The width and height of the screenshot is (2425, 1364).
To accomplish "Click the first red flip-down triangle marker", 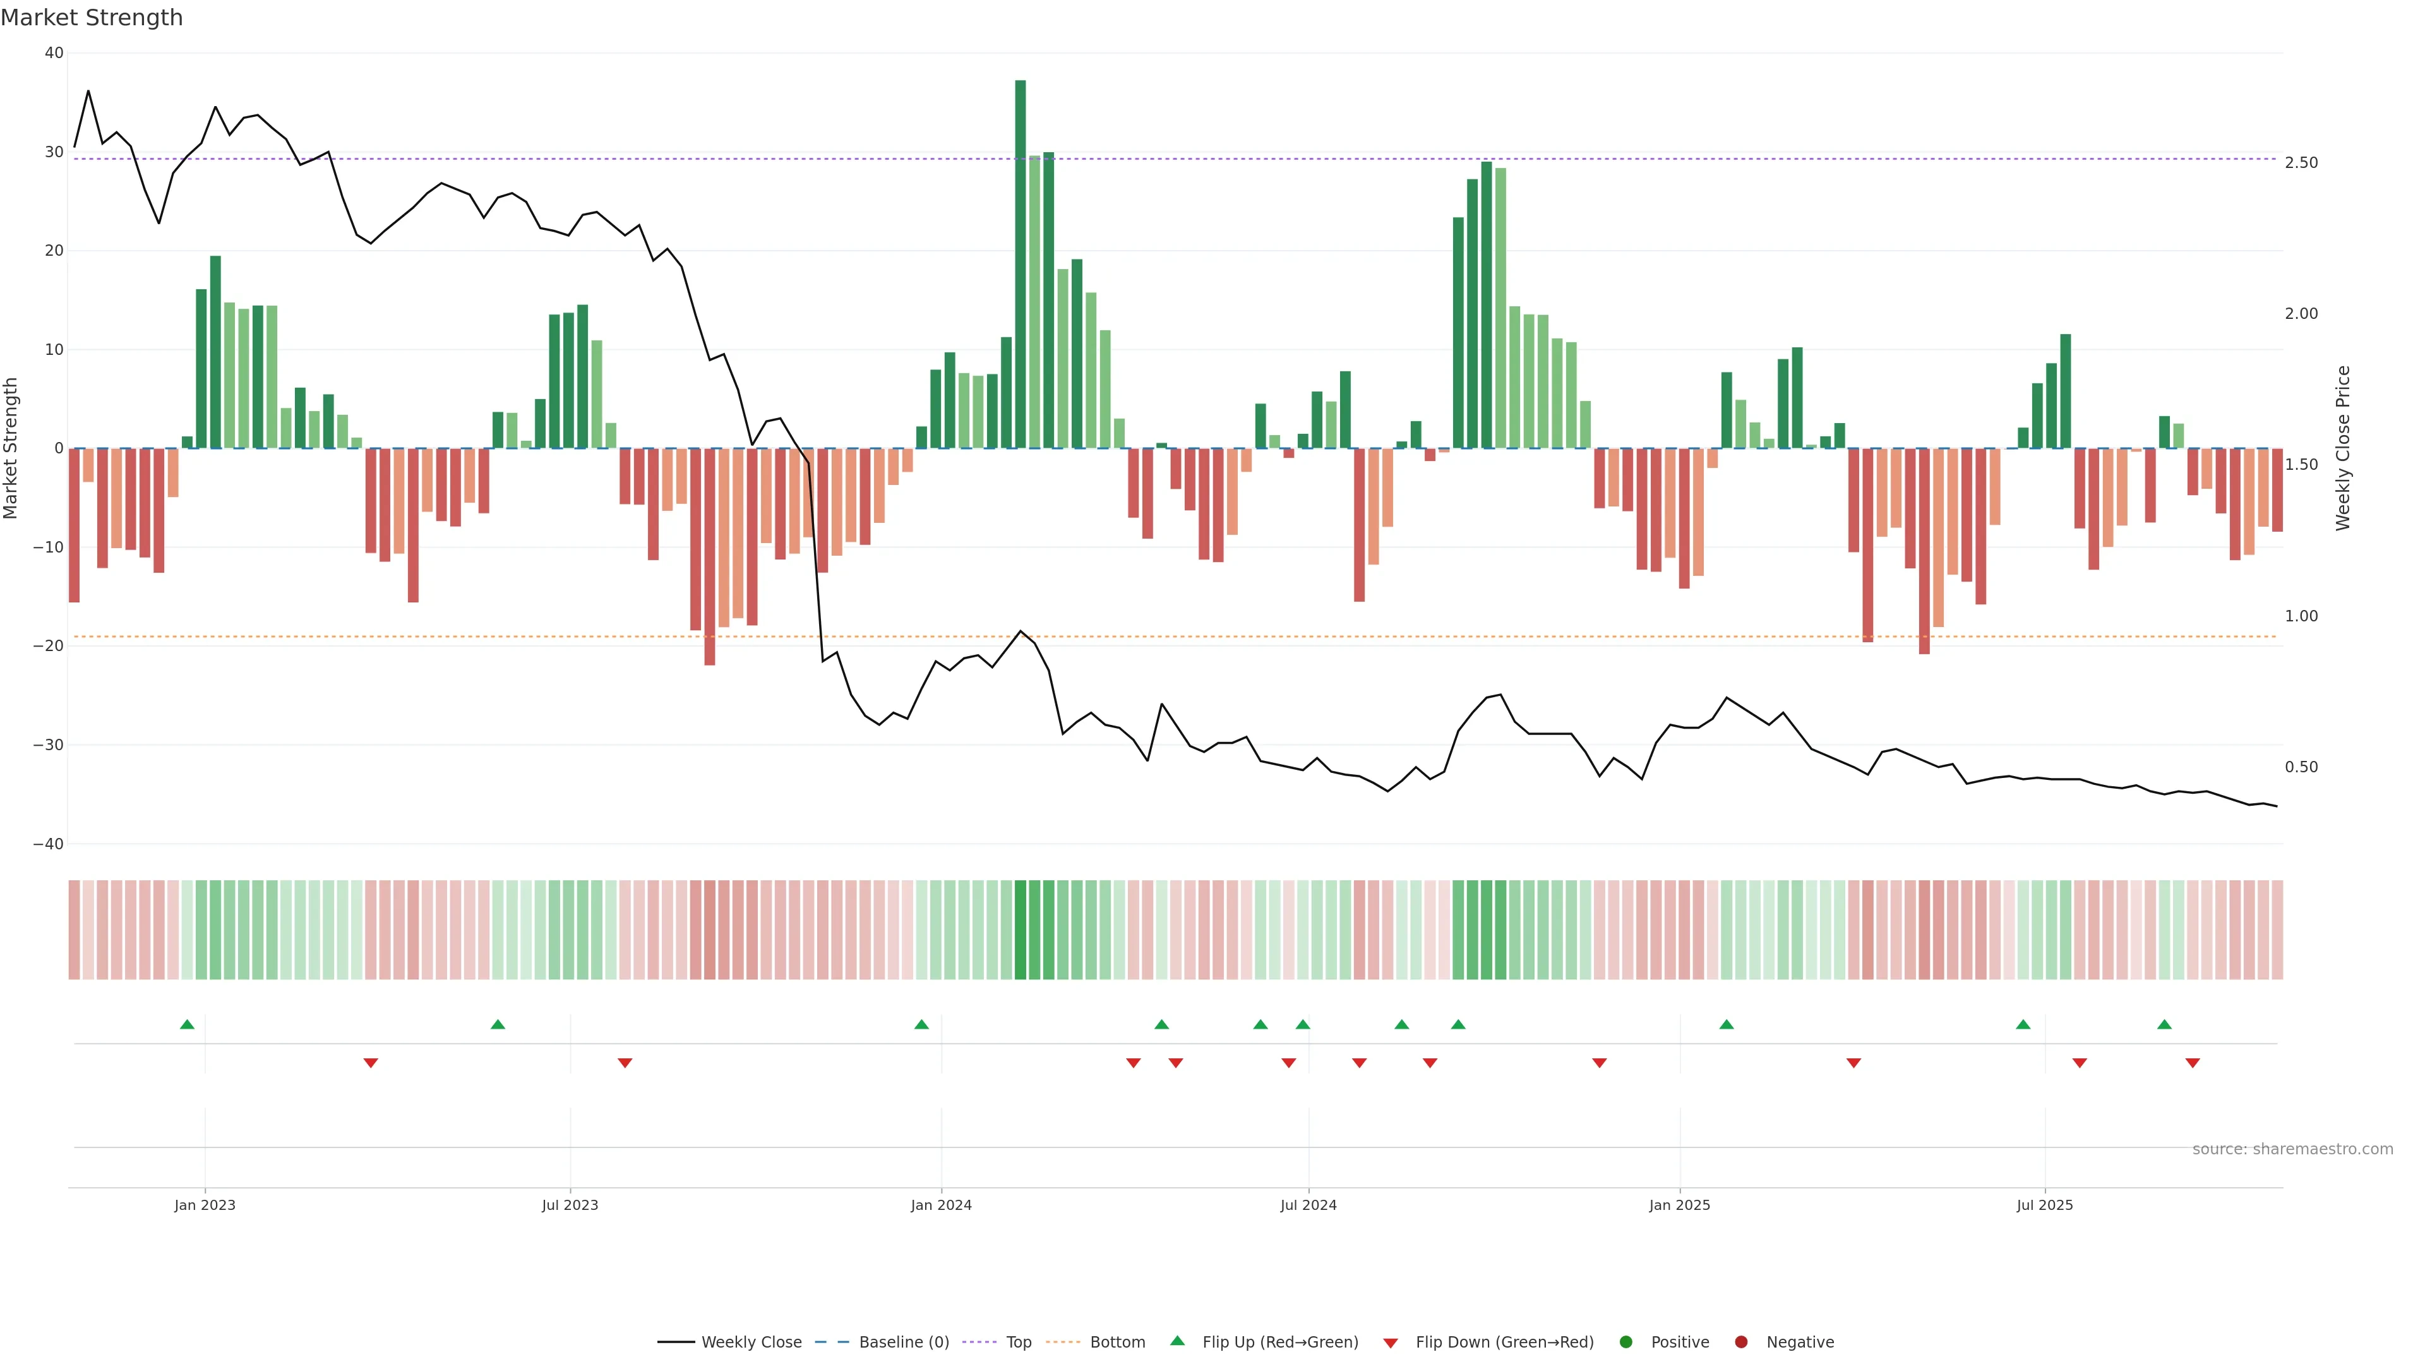I will [371, 1063].
